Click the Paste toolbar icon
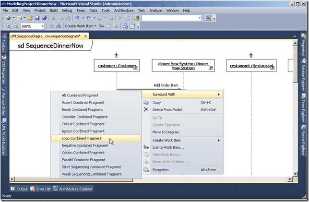Image resolution: width=309 pixels, height=202 pixels. click(x=68, y=18)
